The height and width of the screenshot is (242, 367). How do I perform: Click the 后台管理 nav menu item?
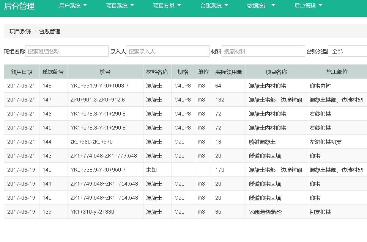point(308,6)
